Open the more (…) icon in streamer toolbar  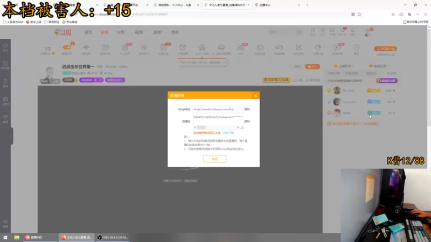357,47
